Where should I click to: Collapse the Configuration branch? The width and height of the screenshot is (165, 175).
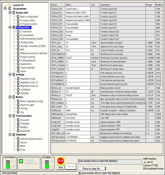click(10, 27)
